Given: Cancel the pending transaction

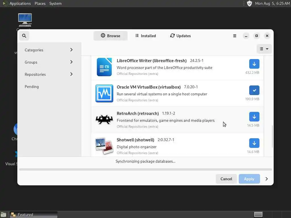Looking at the screenshot, I should pyautogui.click(x=226, y=179).
